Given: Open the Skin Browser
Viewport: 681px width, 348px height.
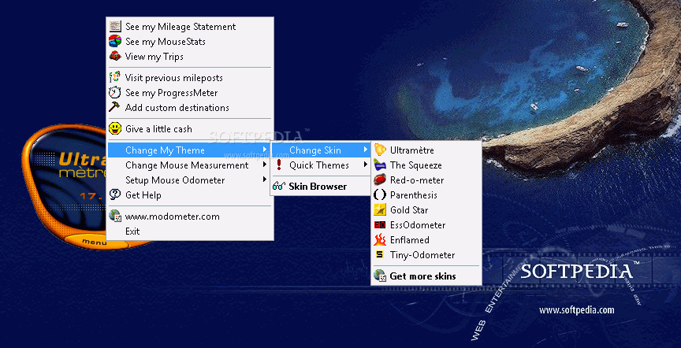Looking at the screenshot, I should pos(321,187).
